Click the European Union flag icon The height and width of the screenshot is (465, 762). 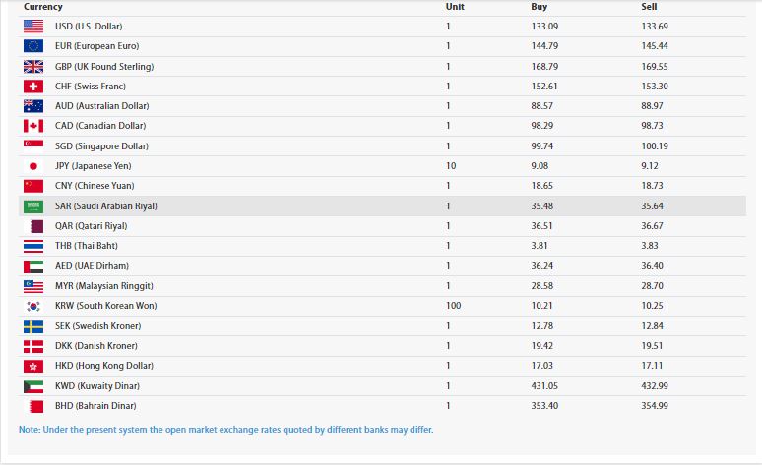point(33,46)
